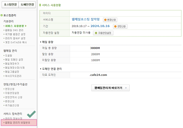Click the 호스팅연장 button
183x128 pixels.
click(x=10, y=5)
